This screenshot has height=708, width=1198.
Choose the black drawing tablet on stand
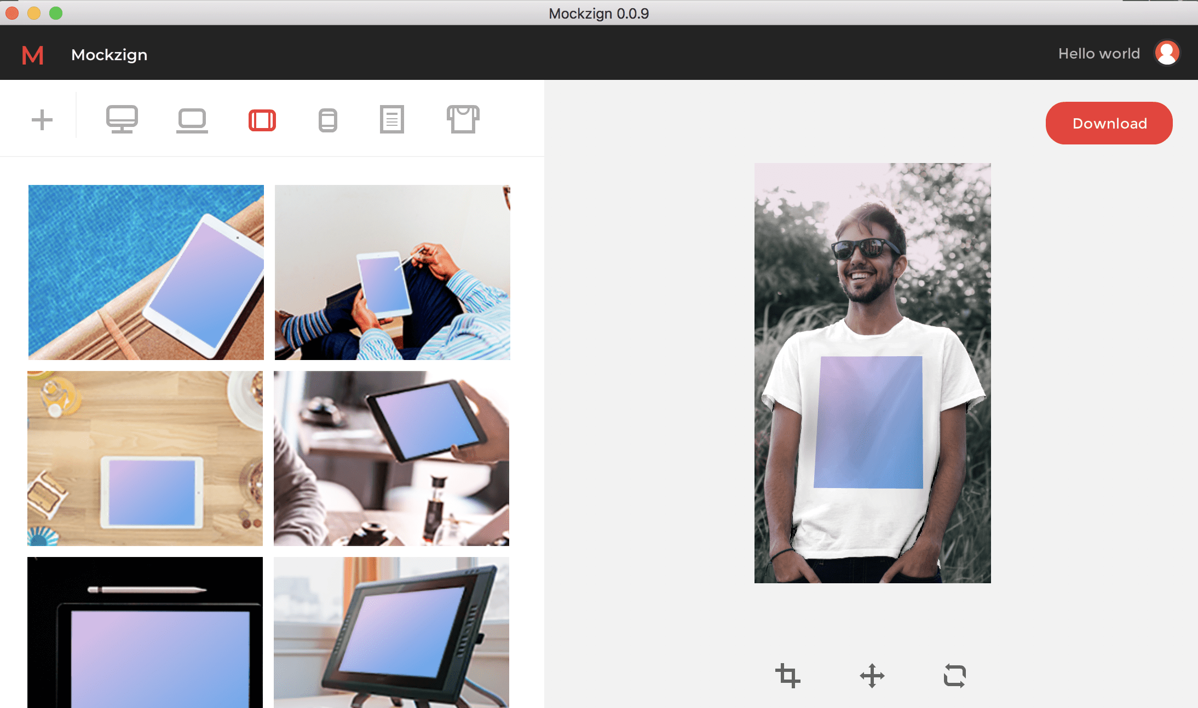[x=391, y=632]
